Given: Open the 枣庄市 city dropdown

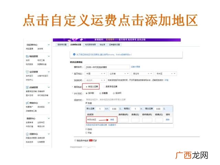Looking at the screenshot, I should click(151, 74).
